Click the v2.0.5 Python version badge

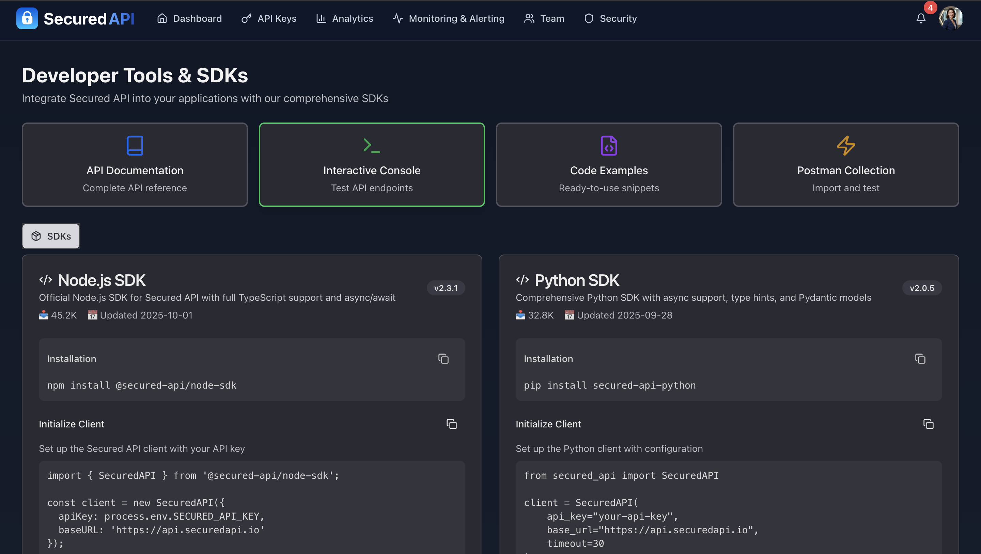922,288
